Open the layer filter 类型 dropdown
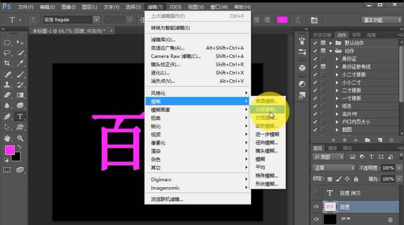 (328, 157)
